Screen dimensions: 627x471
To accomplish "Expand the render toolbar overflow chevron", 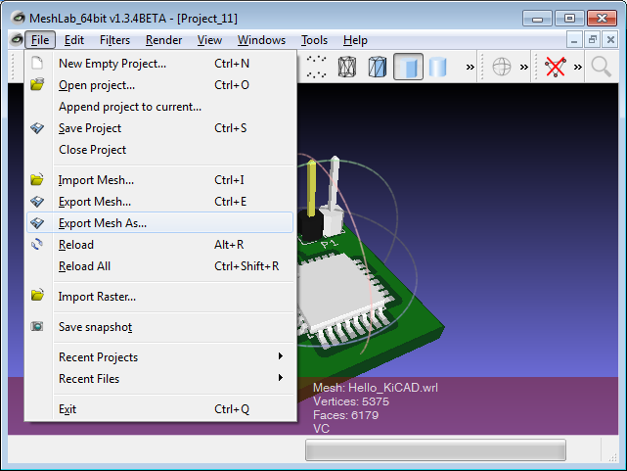I will pos(470,67).
